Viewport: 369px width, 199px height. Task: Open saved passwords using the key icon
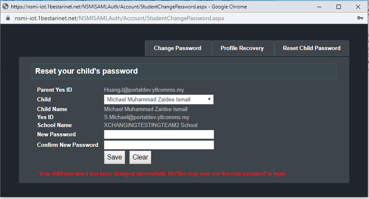coord(360,18)
